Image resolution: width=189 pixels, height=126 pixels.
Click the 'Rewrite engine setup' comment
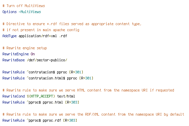tap(25, 48)
